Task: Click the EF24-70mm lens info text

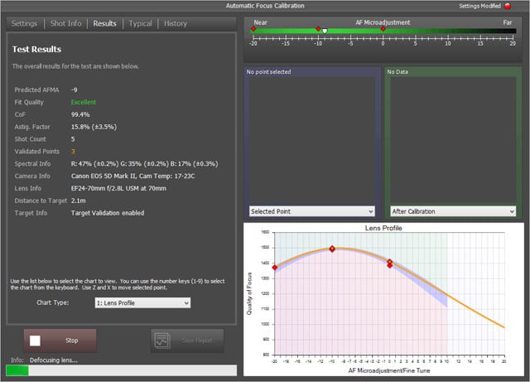Action: [x=118, y=188]
